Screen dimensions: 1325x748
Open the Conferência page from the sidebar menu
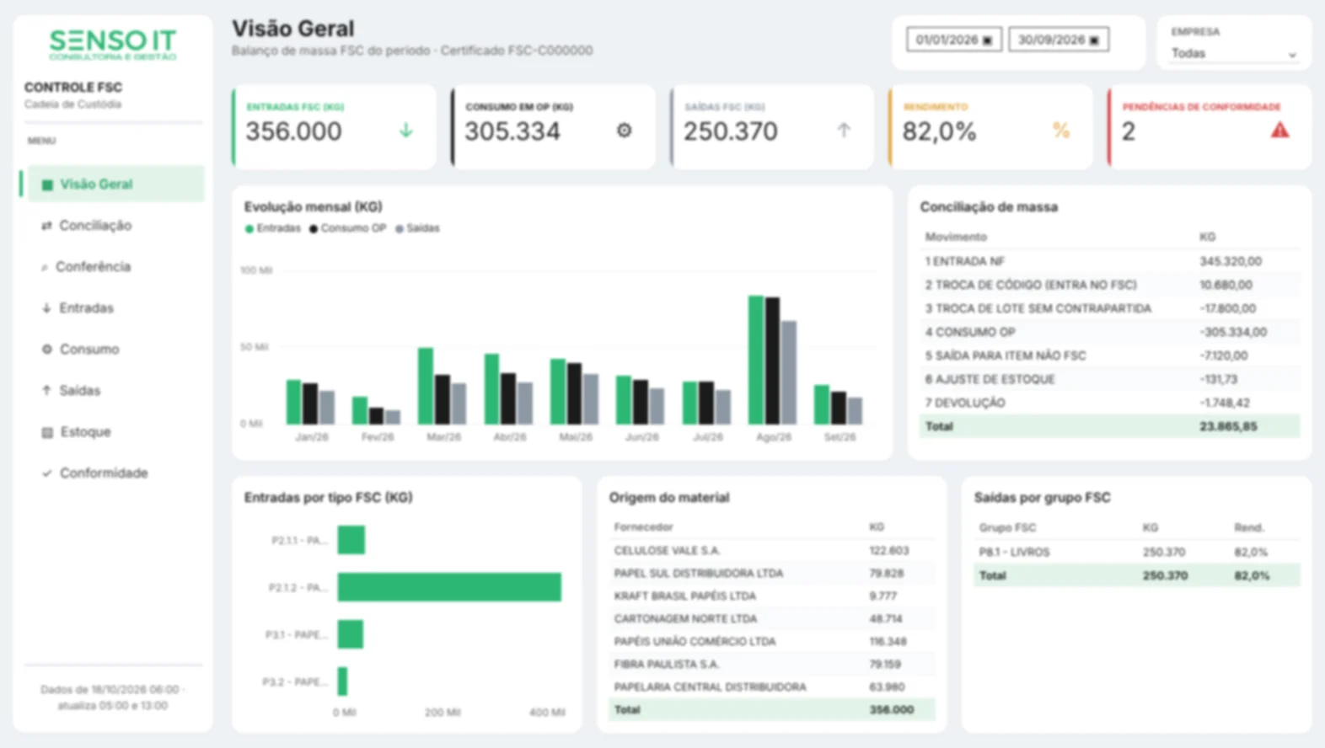point(115,267)
